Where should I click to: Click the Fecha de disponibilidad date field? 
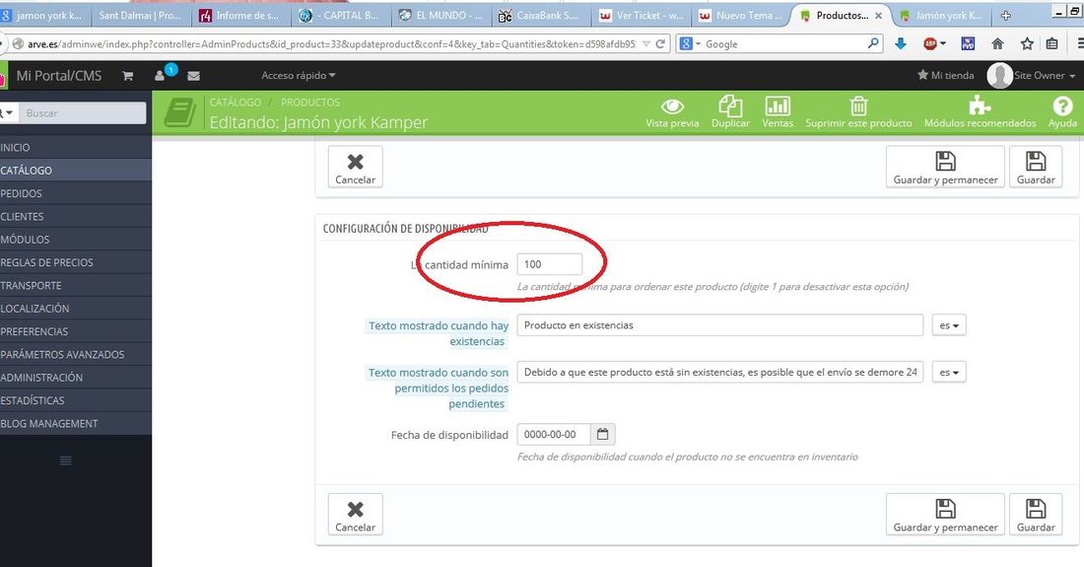pyautogui.click(x=553, y=434)
